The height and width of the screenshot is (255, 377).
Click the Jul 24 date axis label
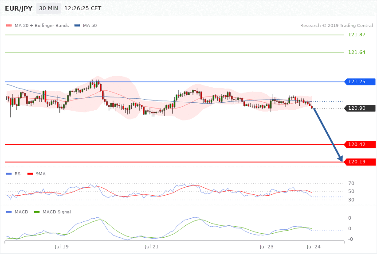(x=314, y=247)
